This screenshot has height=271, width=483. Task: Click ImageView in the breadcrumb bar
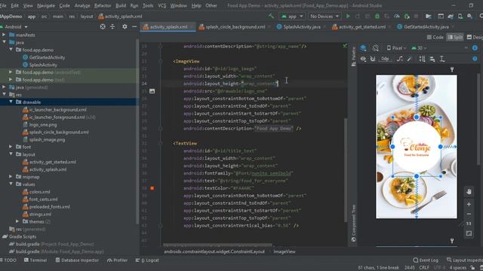point(285,251)
